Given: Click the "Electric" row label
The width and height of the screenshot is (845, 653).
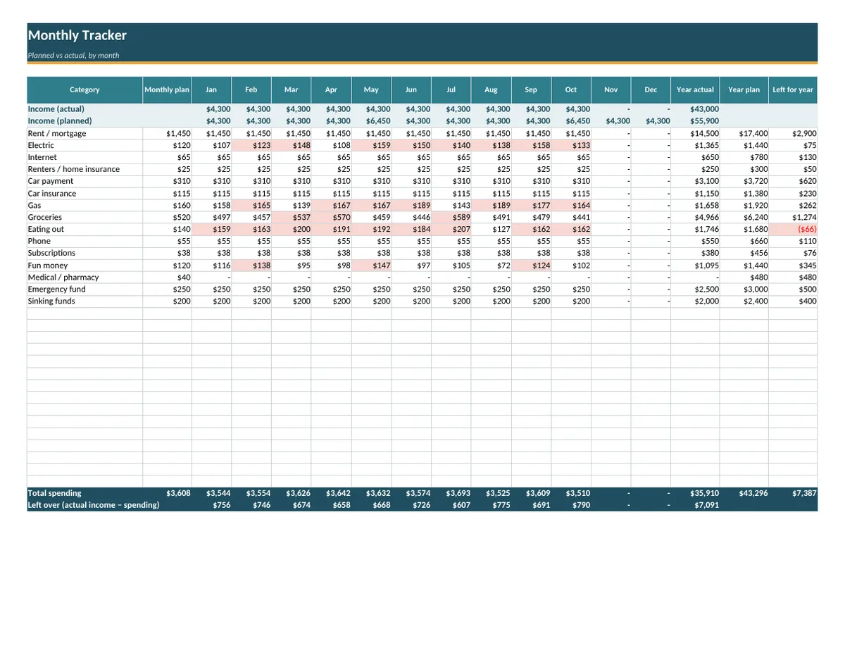Looking at the screenshot, I should point(41,145).
